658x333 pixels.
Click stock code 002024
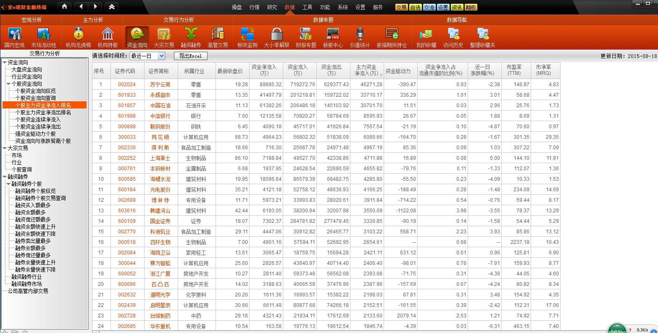tap(127, 85)
